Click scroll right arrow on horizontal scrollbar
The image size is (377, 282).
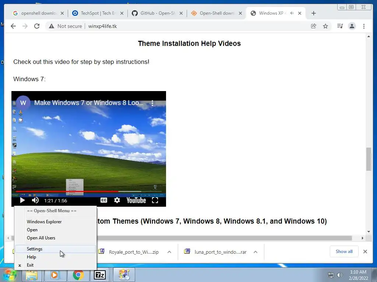click(x=362, y=238)
